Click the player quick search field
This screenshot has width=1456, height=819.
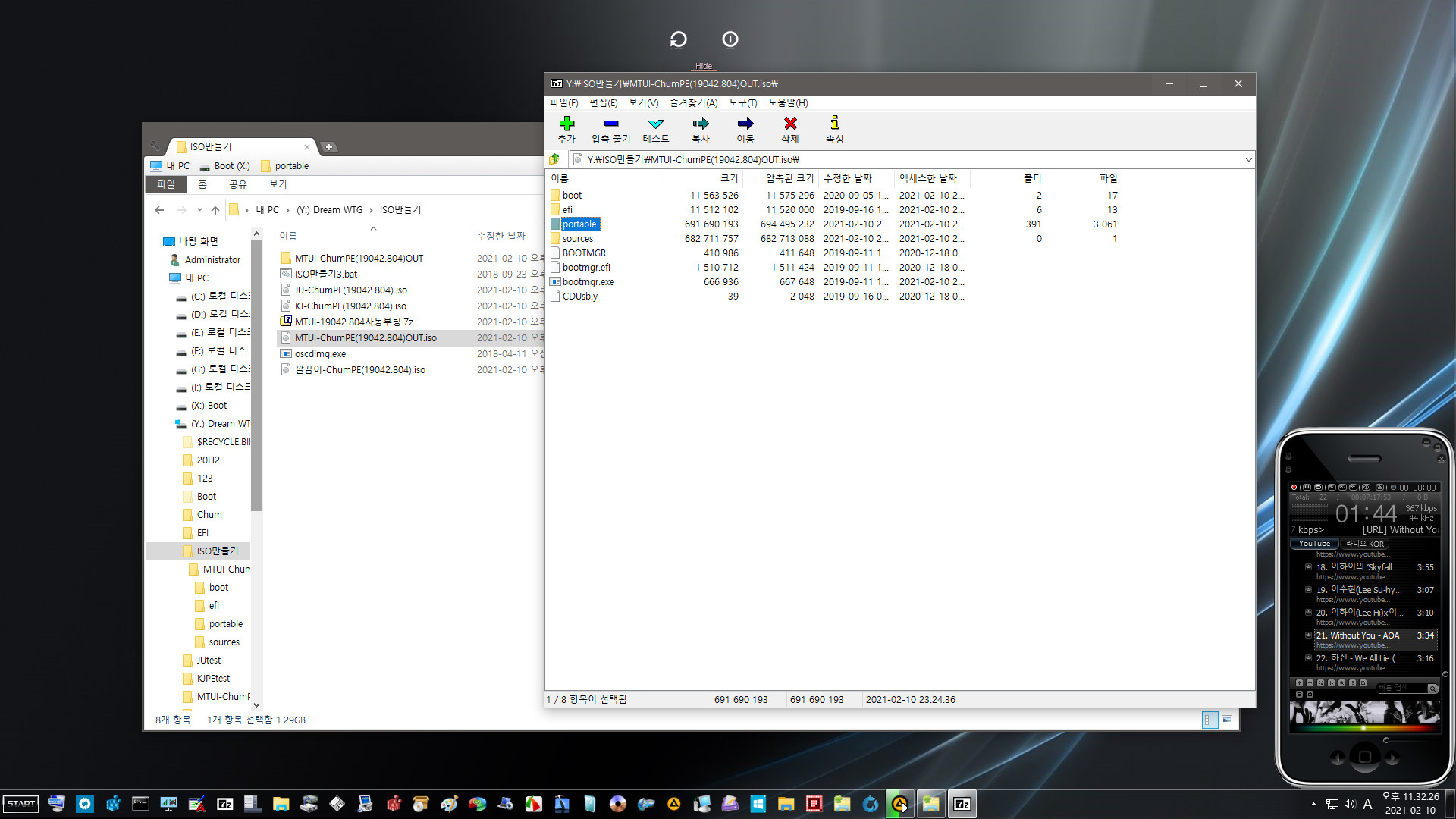point(1401,689)
